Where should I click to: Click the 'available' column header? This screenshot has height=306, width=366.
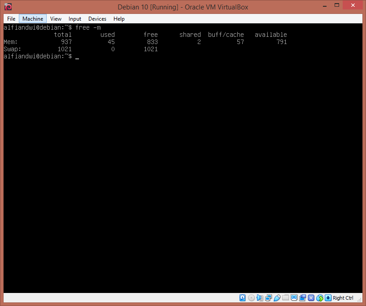[271, 35]
